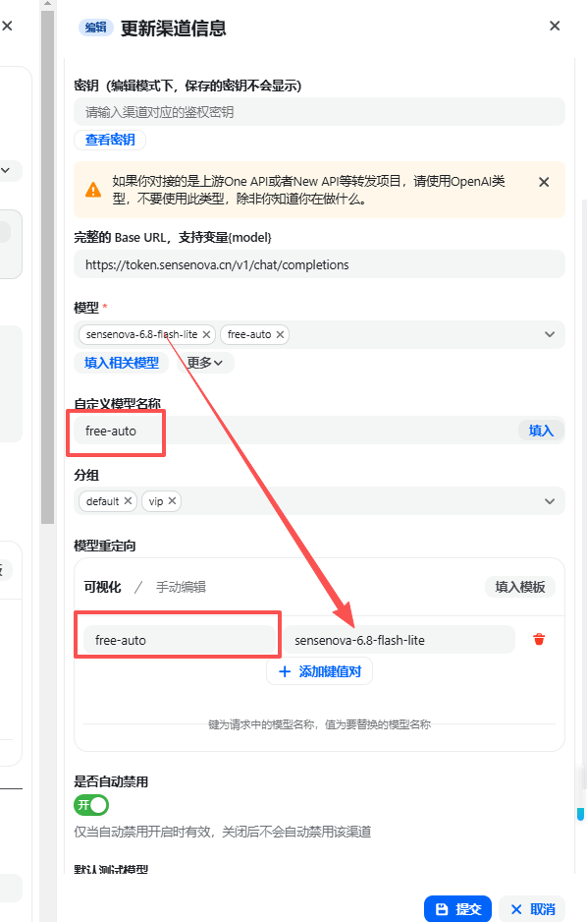Screen dimensions: 587x922
Task: Close the 更新渠道信息 edit panel
Action: coord(555,26)
